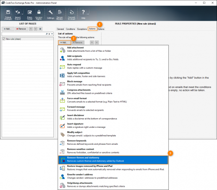Select Remove themes and stationery action
Viewport: 217px width, 190px height.
pyautogui.click(x=113, y=160)
